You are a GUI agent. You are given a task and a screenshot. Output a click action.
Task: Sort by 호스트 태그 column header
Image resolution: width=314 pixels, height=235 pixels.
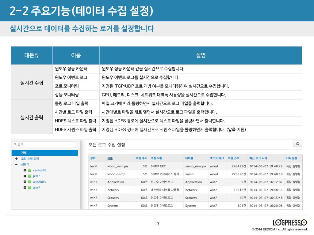pyautogui.click(x=217, y=158)
